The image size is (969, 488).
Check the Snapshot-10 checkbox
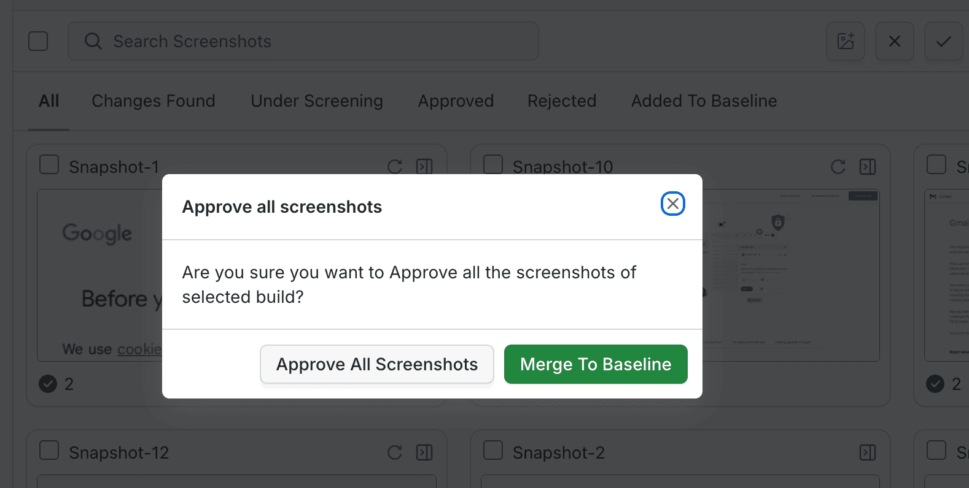(x=492, y=165)
